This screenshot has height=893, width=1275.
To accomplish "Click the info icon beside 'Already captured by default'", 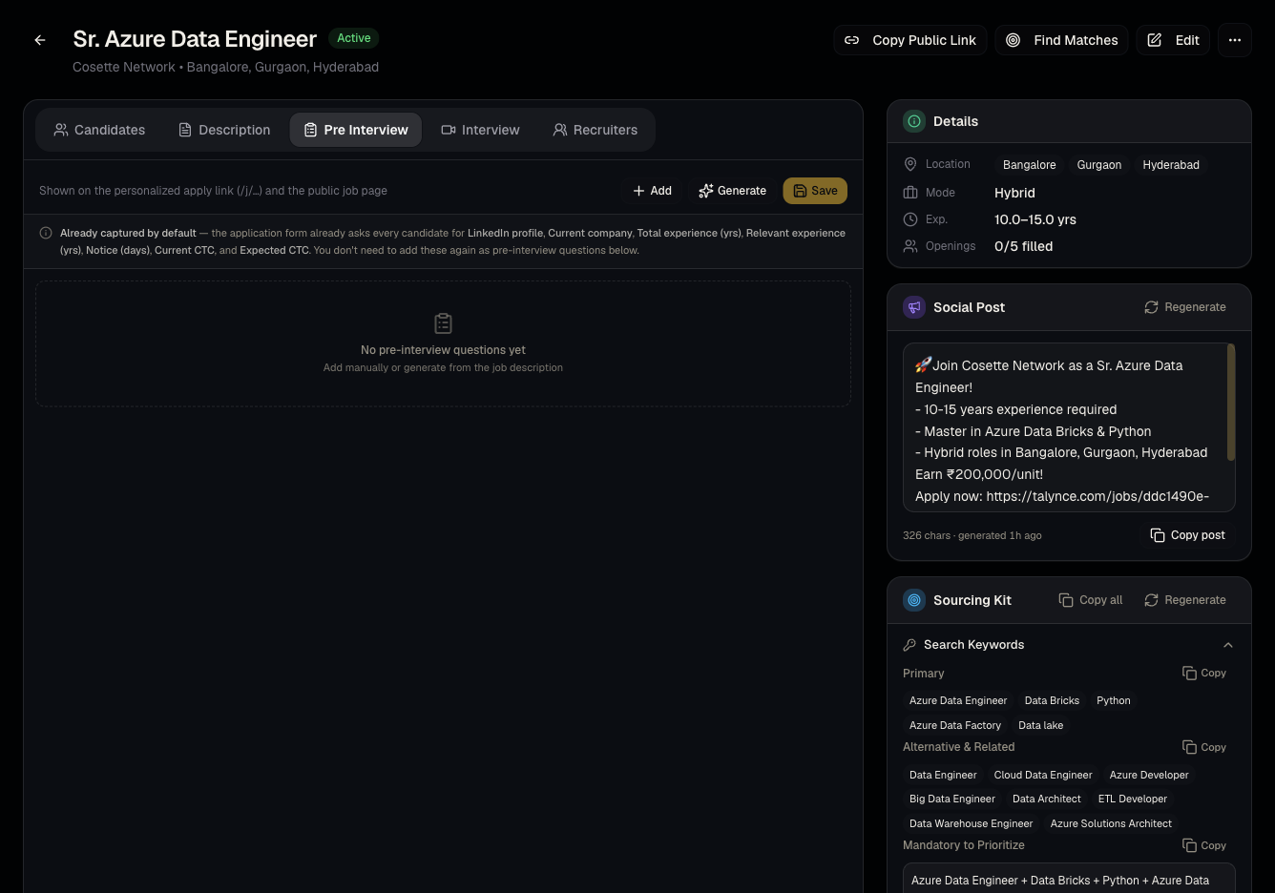I will 46,233.
